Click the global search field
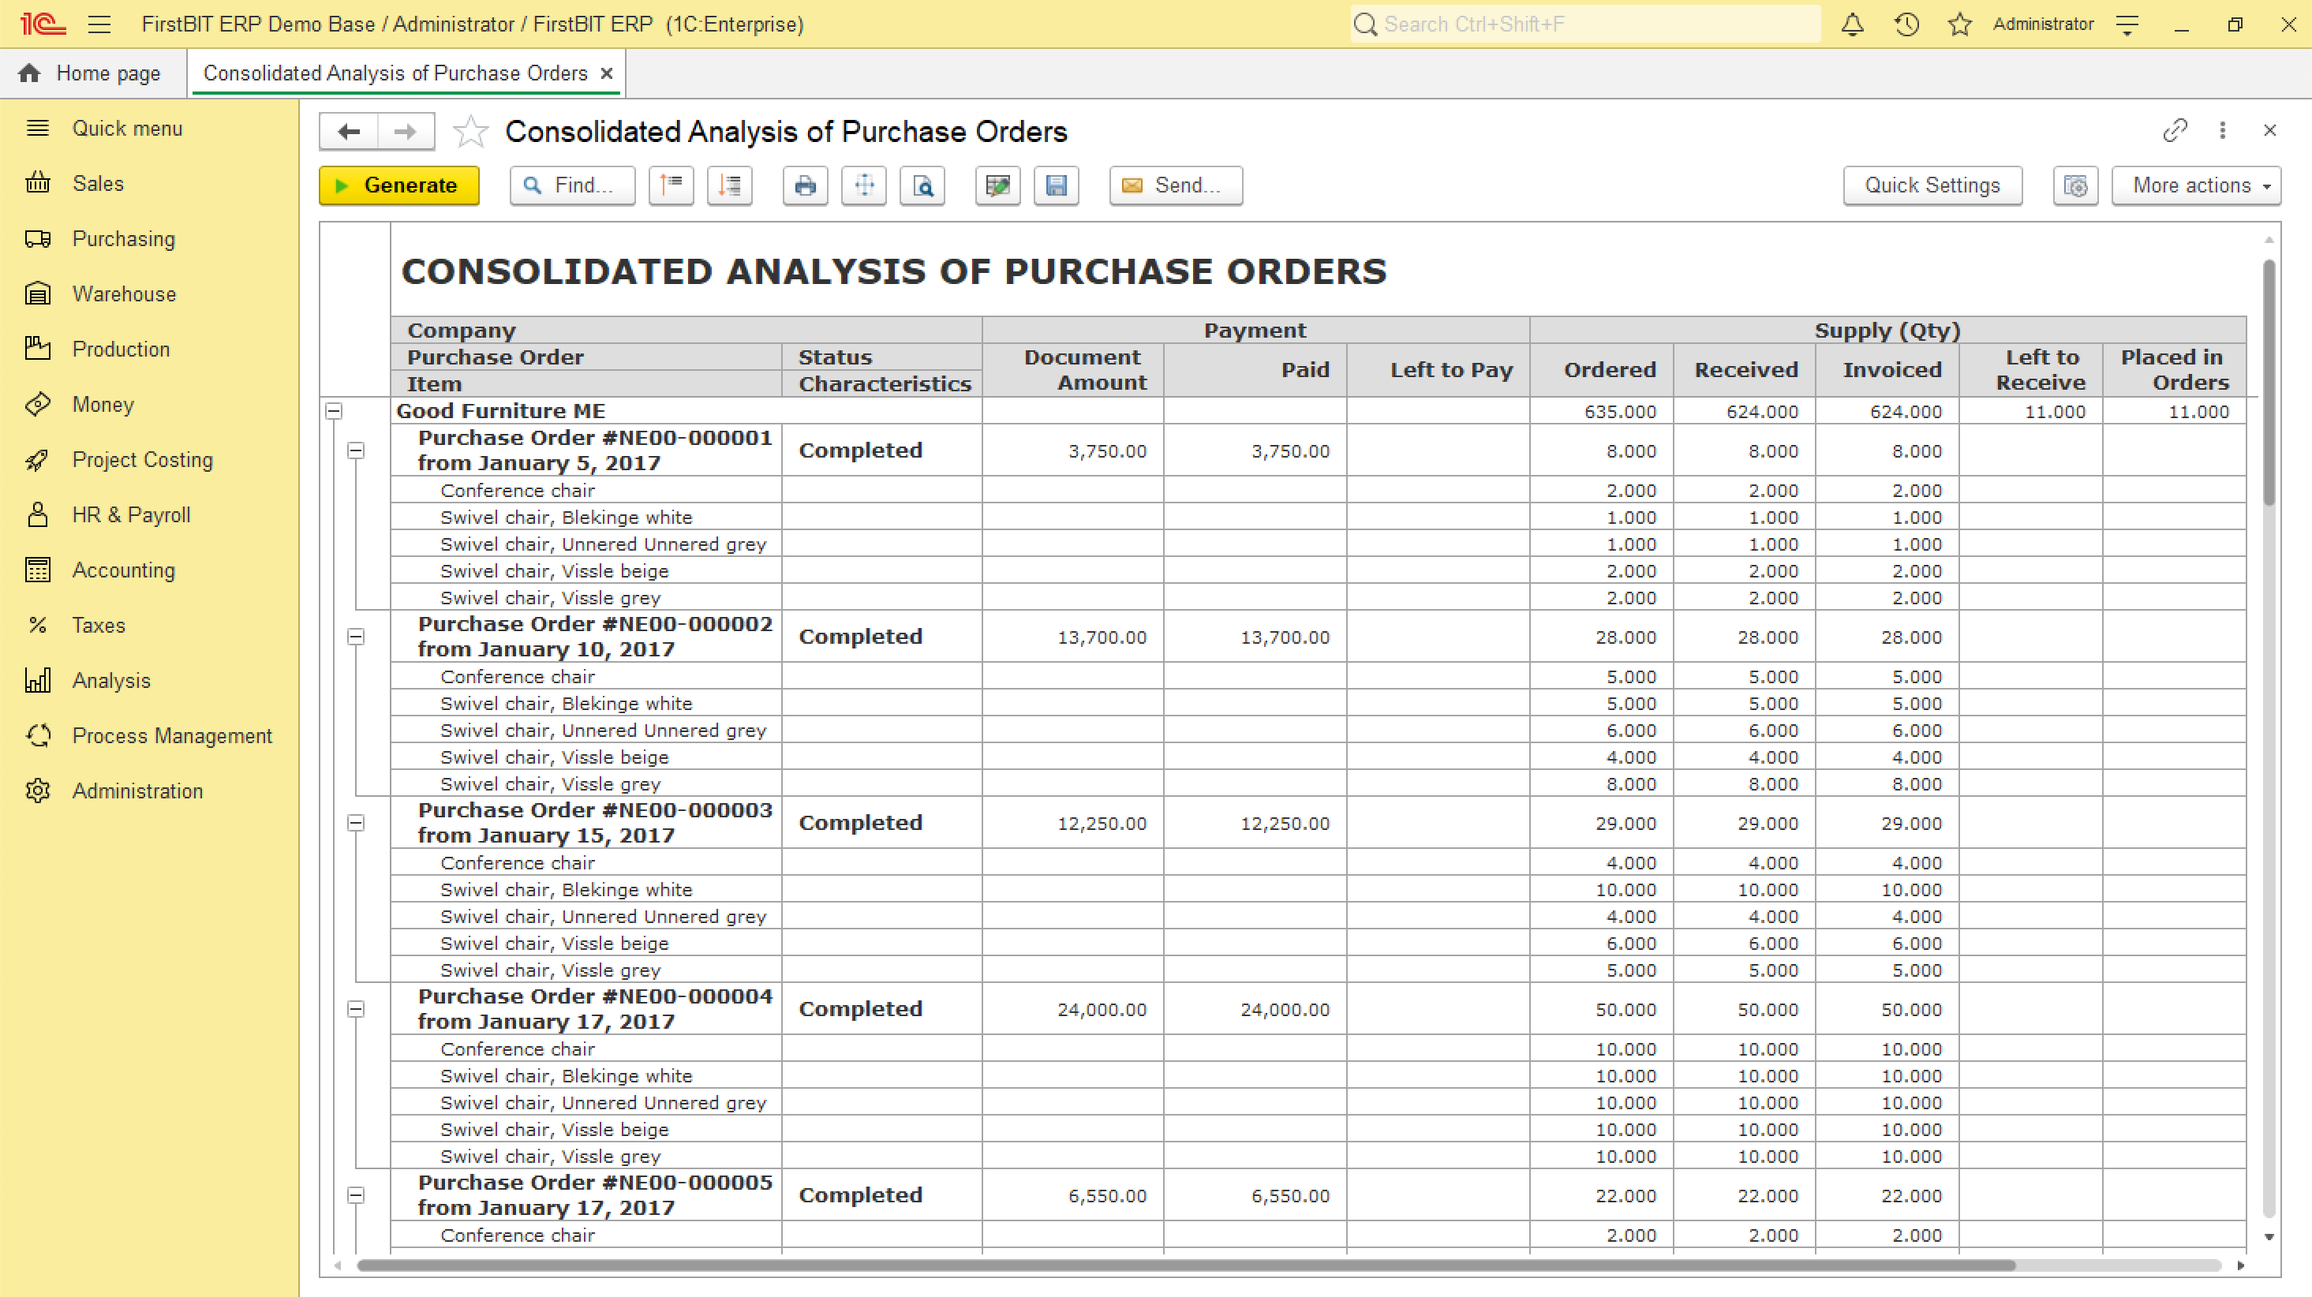Viewport: 2312px width, 1297px height. coord(1584,24)
